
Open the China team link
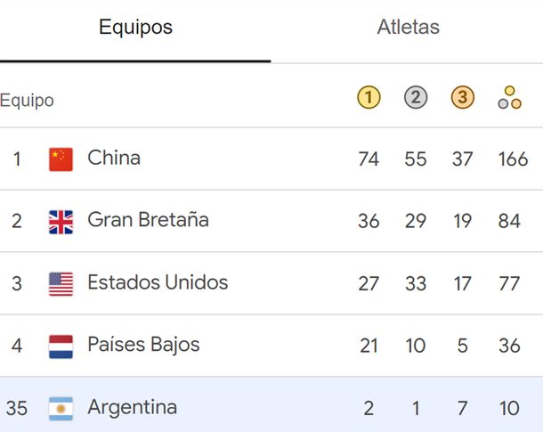tap(114, 159)
